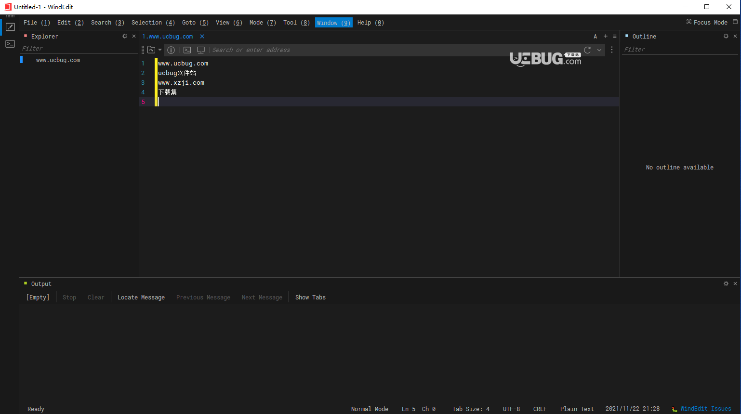Click the Stop button in Output
Screen dimensions: 741x414
(69, 298)
